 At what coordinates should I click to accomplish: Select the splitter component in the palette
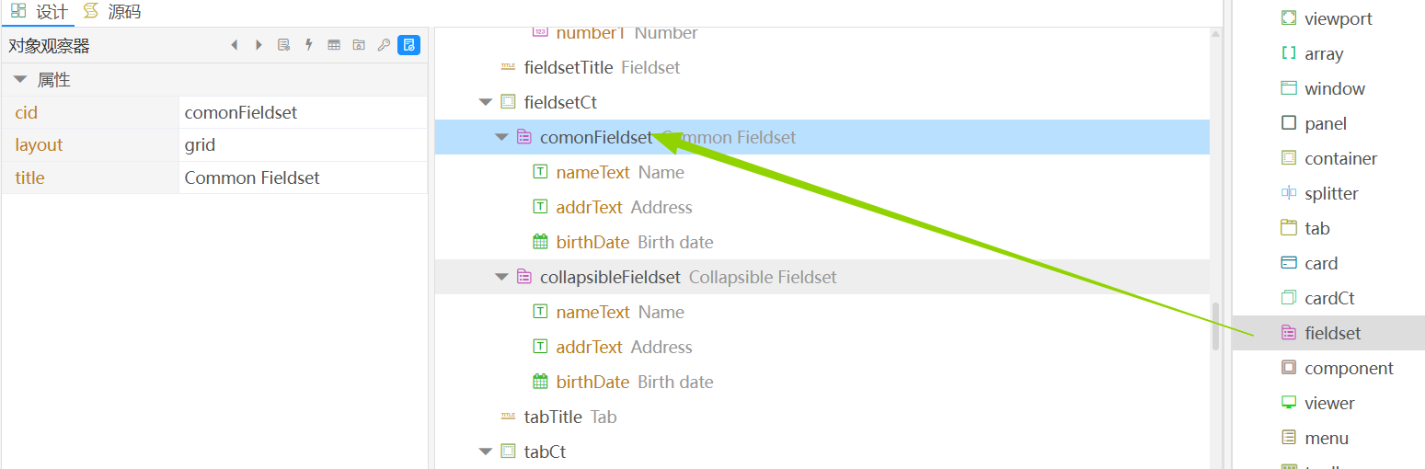(x=1328, y=193)
